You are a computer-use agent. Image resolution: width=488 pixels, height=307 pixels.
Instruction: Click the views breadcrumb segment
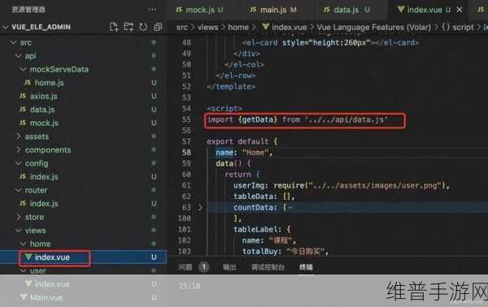pos(207,28)
